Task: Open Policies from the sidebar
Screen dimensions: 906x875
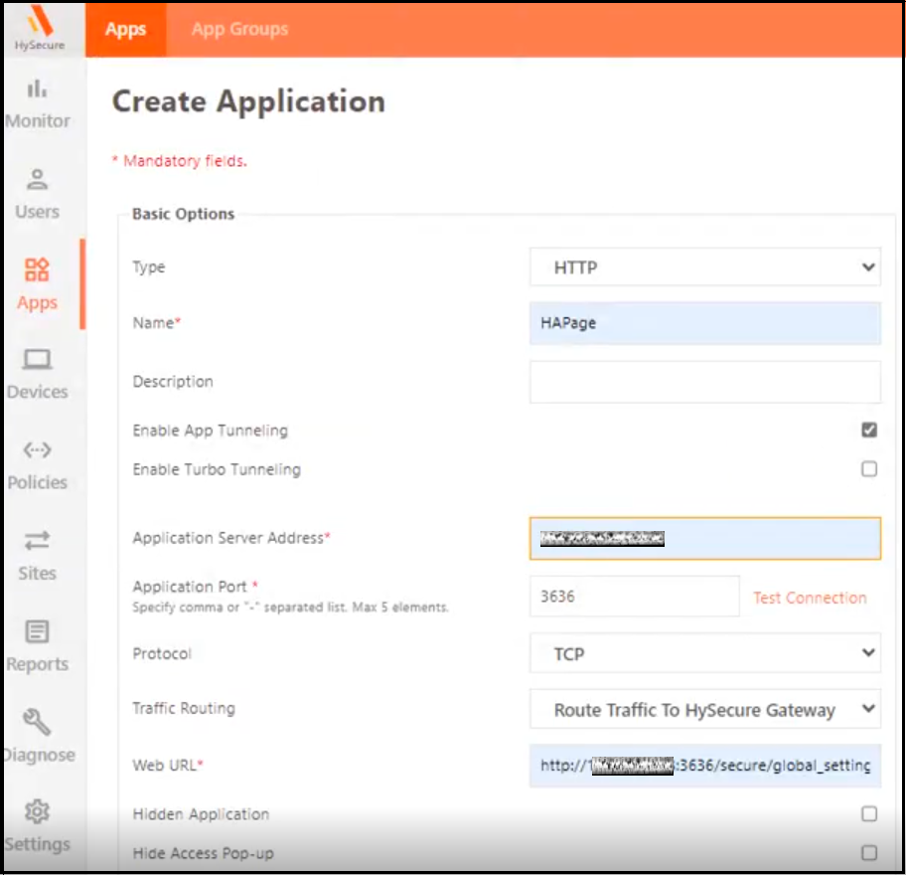Action: [x=37, y=451]
